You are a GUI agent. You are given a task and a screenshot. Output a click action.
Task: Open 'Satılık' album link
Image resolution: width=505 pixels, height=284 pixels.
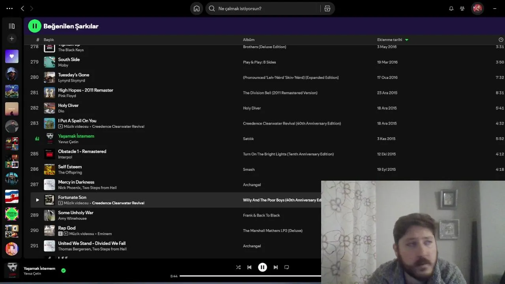248,139
